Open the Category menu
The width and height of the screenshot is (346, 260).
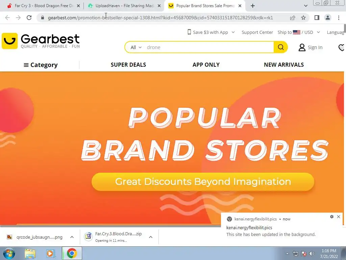click(x=41, y=65)
